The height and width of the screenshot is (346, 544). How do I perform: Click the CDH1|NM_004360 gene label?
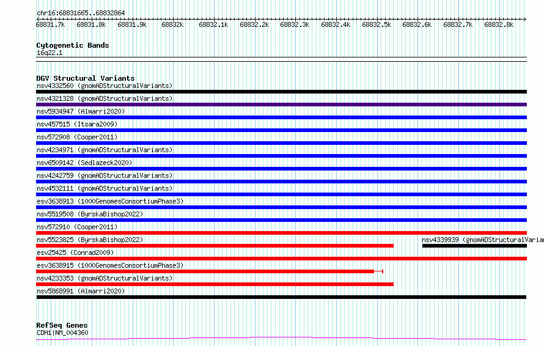[x=62, y=333]
